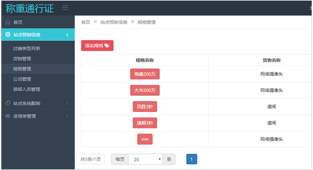
Task: Click the 百胜3秒 spec button
Action: tap(145, 107)
